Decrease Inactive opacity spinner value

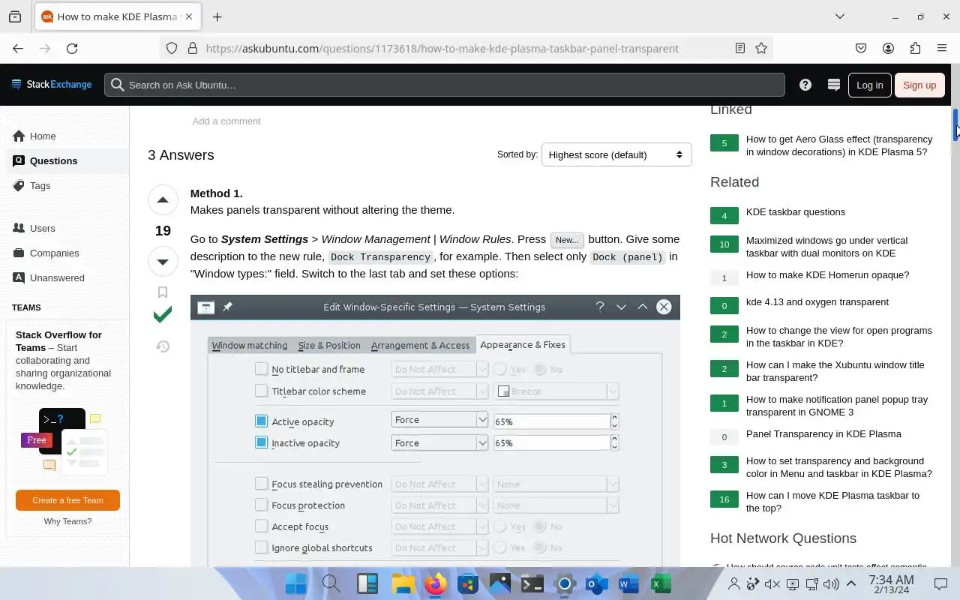coord(615,447)
